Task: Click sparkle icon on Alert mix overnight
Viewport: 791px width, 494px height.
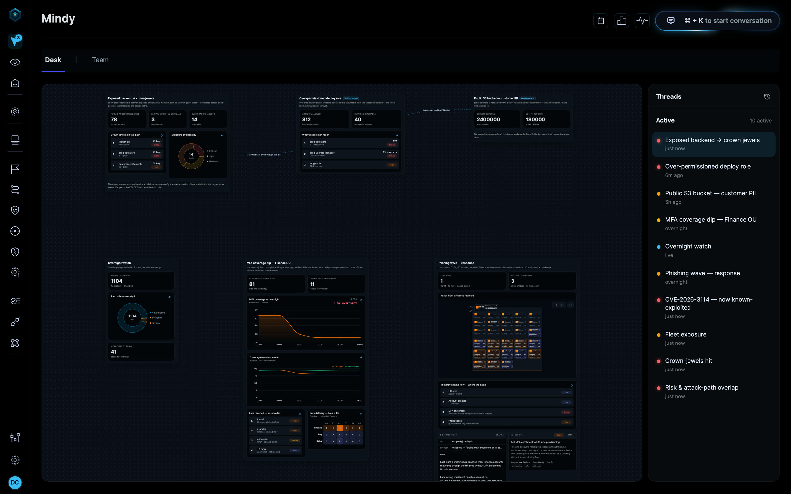Action: 169,297
